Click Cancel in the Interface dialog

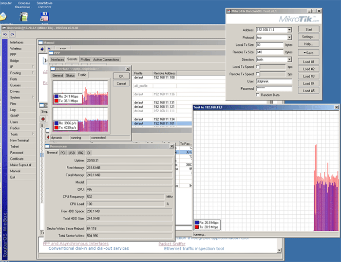point(121,83)
